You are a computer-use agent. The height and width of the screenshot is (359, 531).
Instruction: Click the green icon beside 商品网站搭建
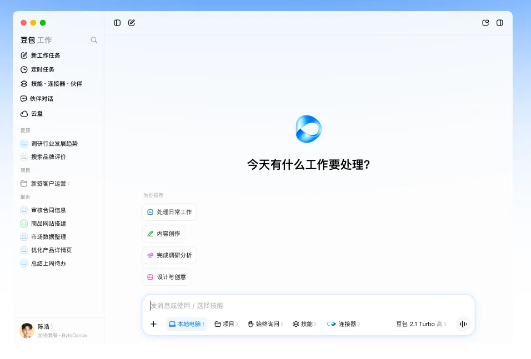(24, 224)
